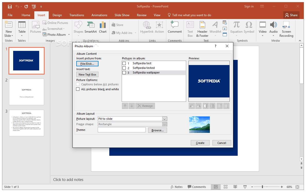The image size is (306, 192).
Task: Insert a new Comment
Action: [x=175, y=27]
